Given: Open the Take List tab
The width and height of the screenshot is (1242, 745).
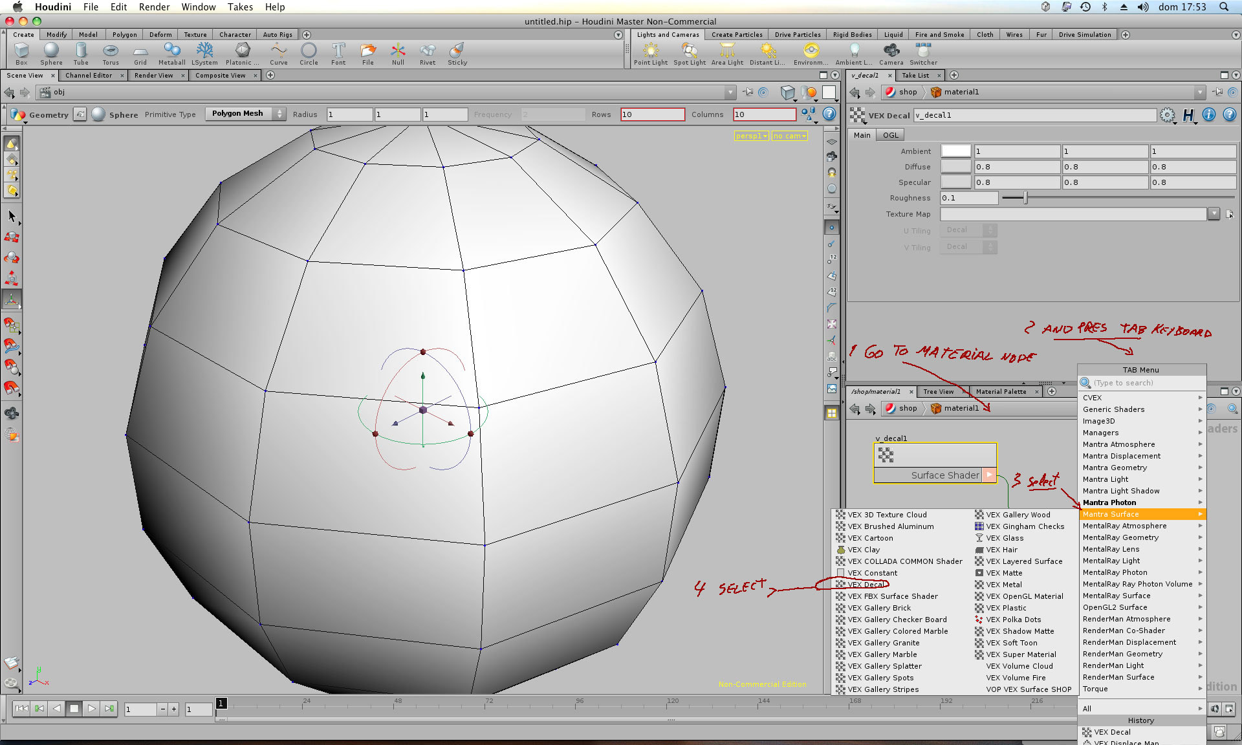Looking at the screenshot, I should click(x=915, y=75).
